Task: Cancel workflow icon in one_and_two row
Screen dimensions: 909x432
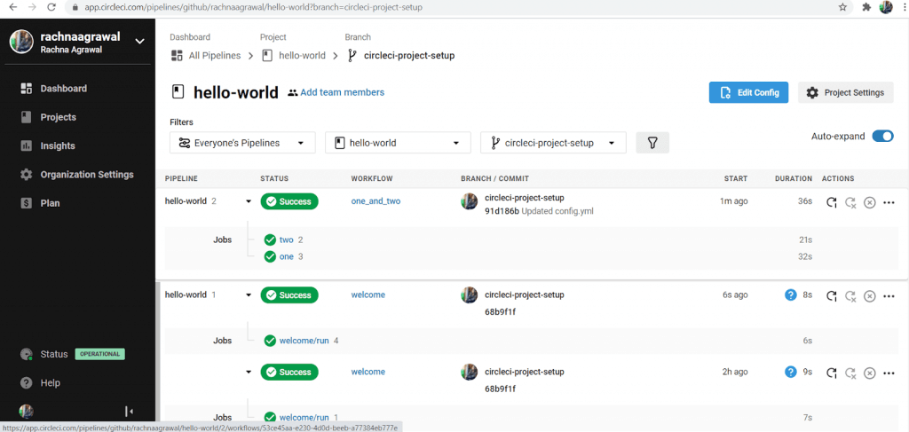Action: pyautogui.click(x=870, y=202)
